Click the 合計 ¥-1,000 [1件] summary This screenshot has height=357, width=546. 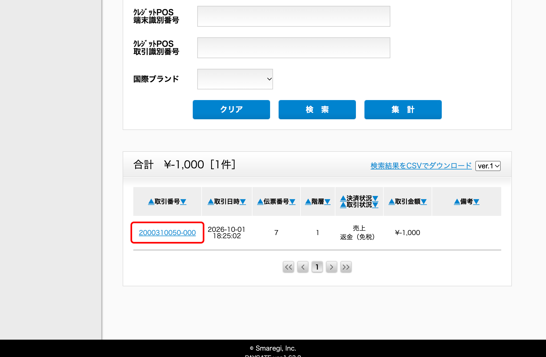point(184,164)
